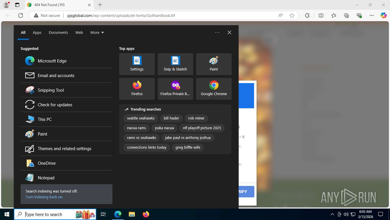Show hidden system tray icons

pyautogui.click(x=332, y=214)
